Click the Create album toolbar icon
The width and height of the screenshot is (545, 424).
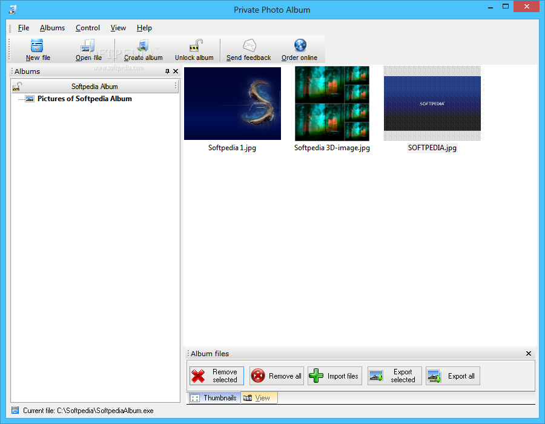143,45
